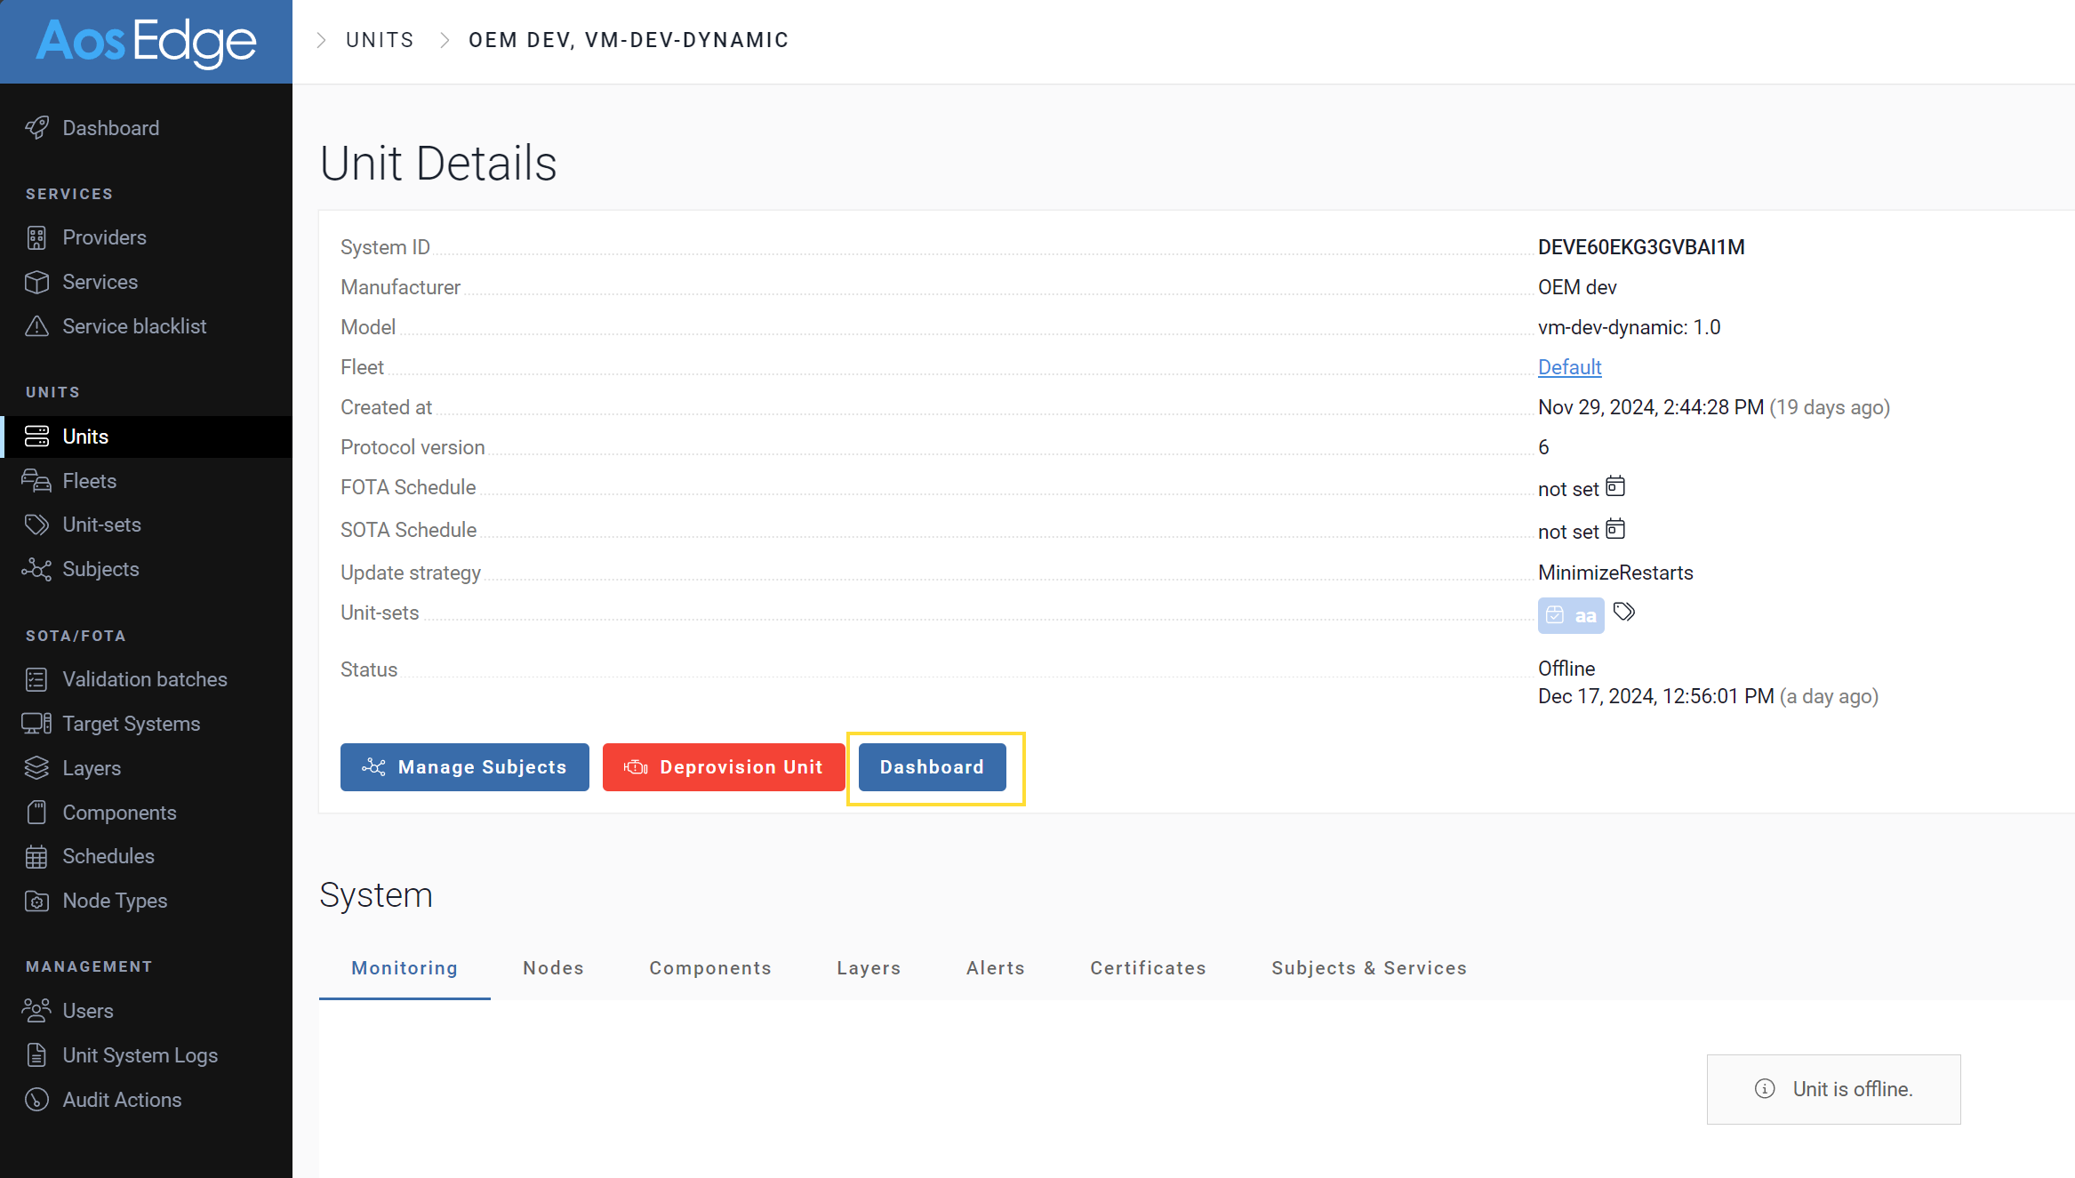The height and width of the screenshot is (1178, 2075).
Task: Click the Dashboard button in Unit Details
Action: pos(932,766)
